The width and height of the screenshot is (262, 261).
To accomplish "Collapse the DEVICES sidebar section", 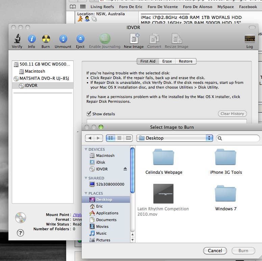I will coord(86,149).
